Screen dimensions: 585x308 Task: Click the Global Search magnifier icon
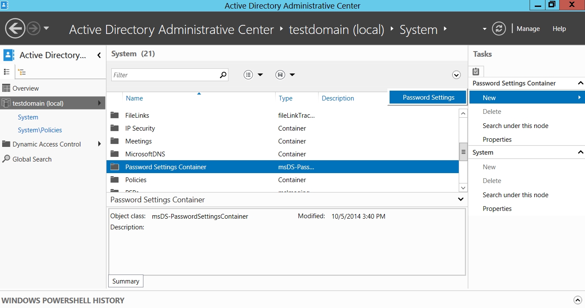click(6, 159)
